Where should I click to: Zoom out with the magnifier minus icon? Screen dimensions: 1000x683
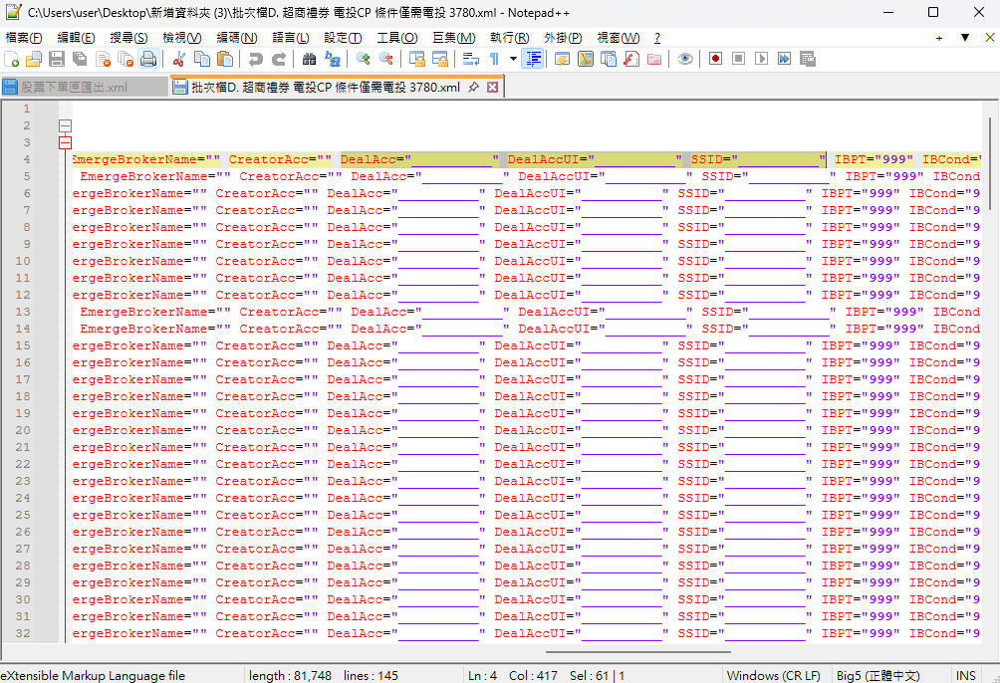[x=386, y=60]
